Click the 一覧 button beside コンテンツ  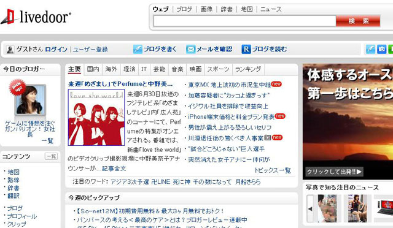click(52, 156)
